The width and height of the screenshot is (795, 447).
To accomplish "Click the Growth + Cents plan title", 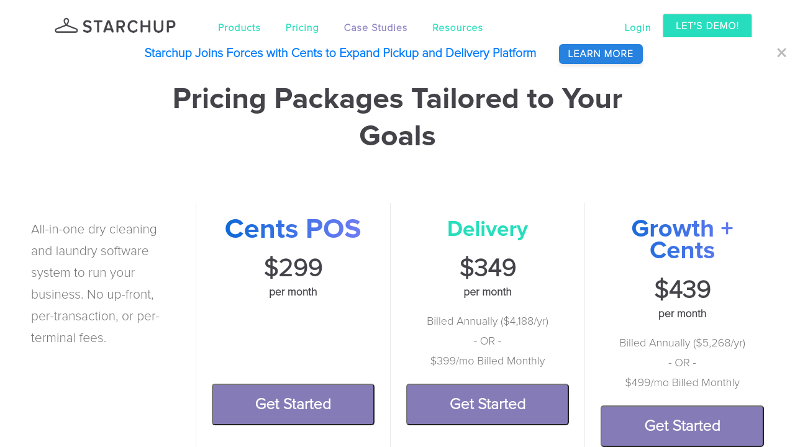I will coord(682,240).
